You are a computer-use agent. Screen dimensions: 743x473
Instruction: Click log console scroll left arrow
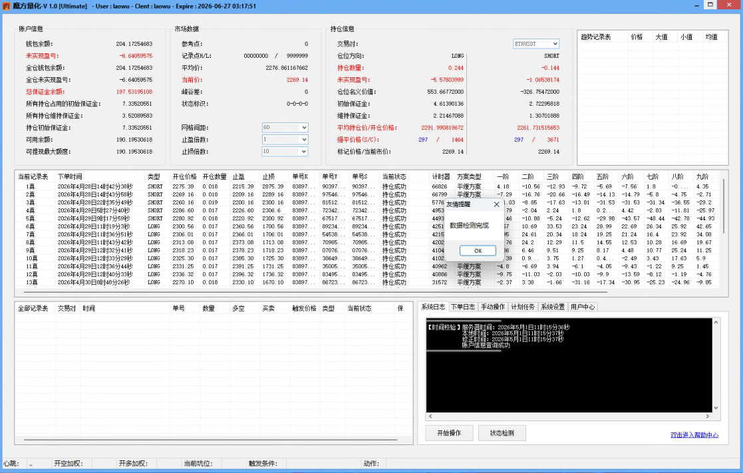430,416
